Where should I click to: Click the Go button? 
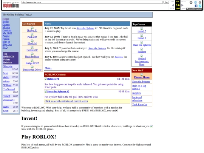pyautogui.click(x=166, y=2)
